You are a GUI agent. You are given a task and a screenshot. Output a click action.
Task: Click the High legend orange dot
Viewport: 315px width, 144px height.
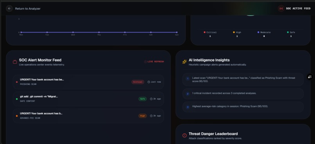point(234,32)
